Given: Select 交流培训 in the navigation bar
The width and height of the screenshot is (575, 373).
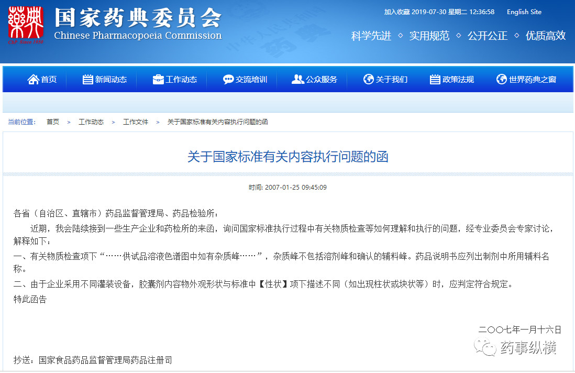Looking at the screenshot, I should tap(251, 80).
